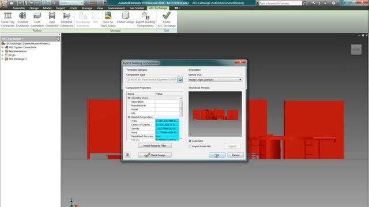Viewport: 369px width, 207px height.
Task: Select the root AEC Exchange tree item
Action: (x=27, y=44)
